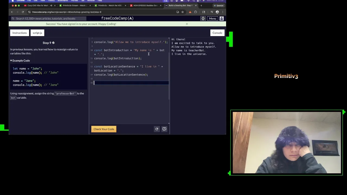
Task: Open the help icon beside reset
Action: 164,129
